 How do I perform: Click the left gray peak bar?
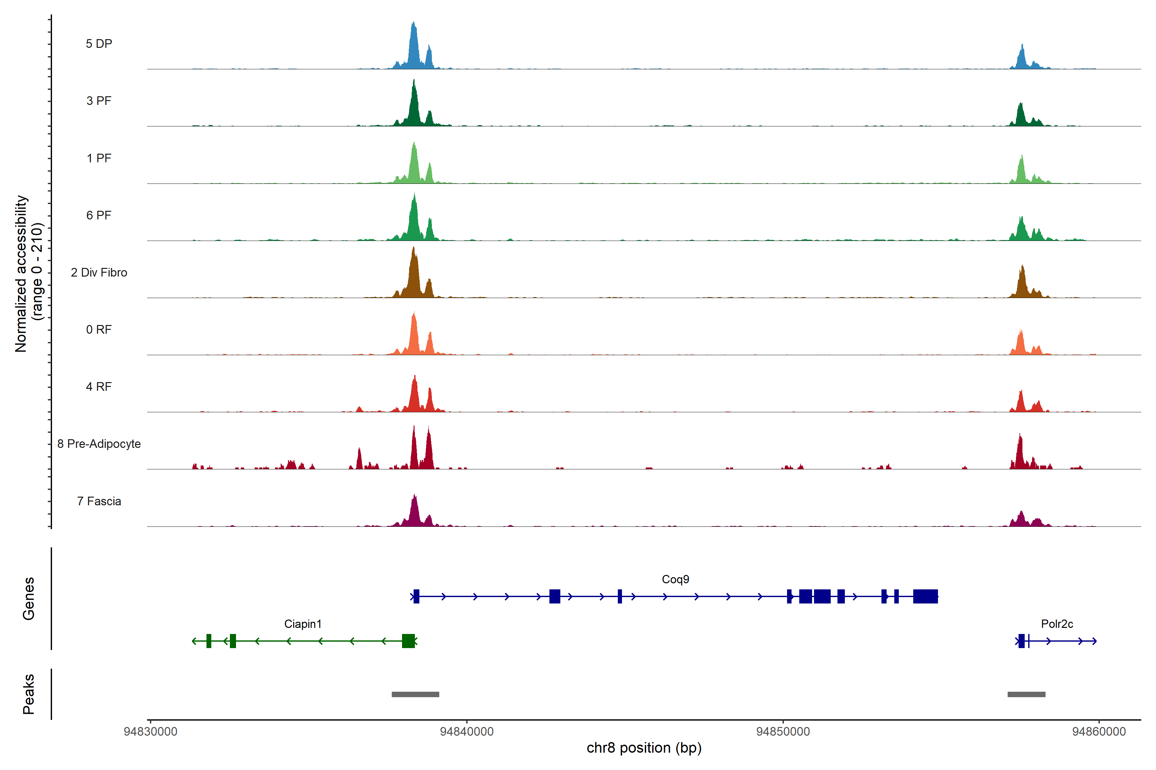coord(415,694)
